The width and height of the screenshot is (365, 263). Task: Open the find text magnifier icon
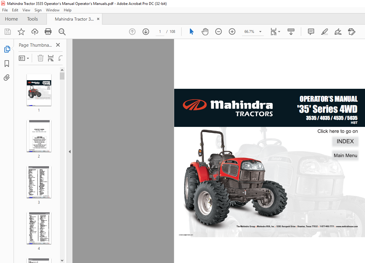62,32
